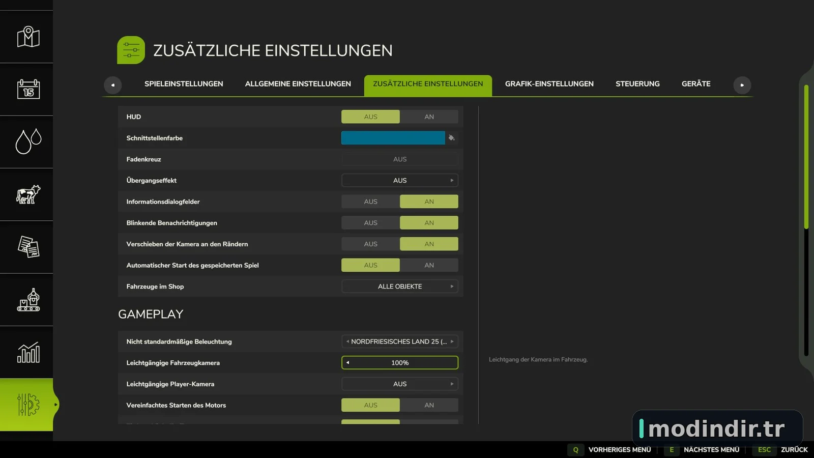Turn Informationsdialogfelder to AUS
Viewport: 814px width, 458px height.
370,202
